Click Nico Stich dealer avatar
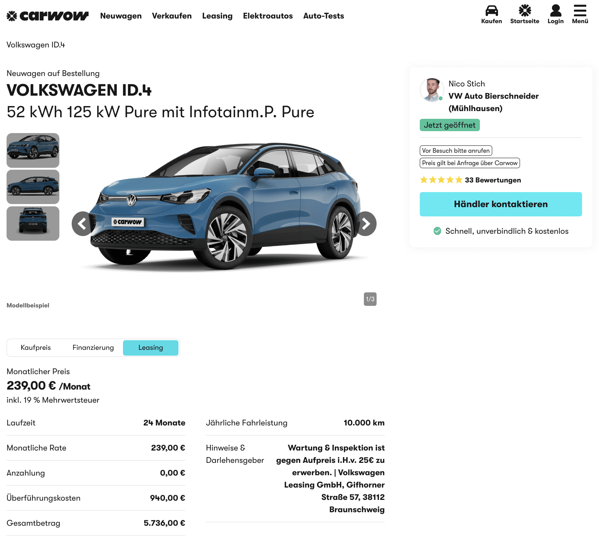599x540 pixels. (x=432, y=90)
